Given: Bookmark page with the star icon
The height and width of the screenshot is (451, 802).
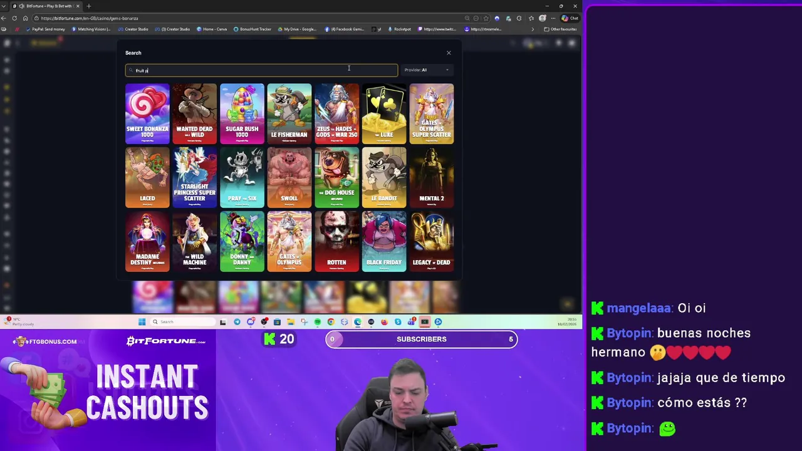Looking at the screenshot, I should [x=485, y=18].
